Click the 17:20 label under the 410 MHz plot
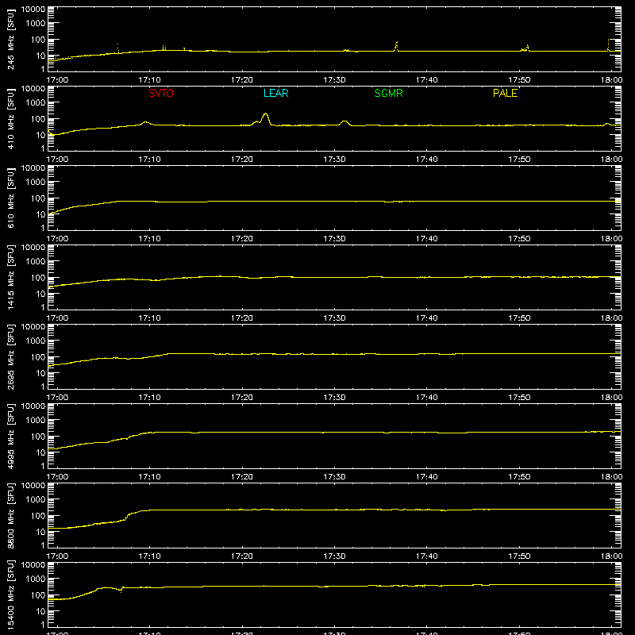Screen dimensions: 635x635 coord(242,160)
